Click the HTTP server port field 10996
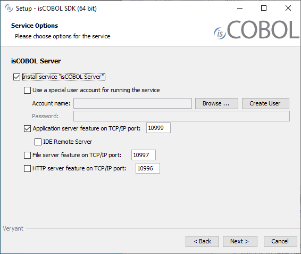This screenshot has height=254, width=301. [148, 168]
